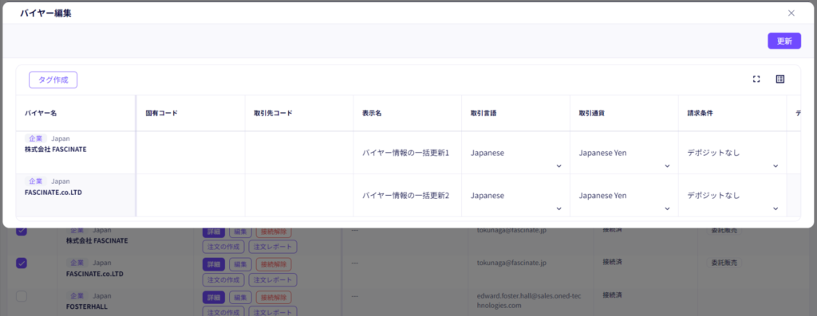Screen dimensions: 817x316
Task: Click 編集 button in FOSTERHALL row
Action: click(240, 297)
